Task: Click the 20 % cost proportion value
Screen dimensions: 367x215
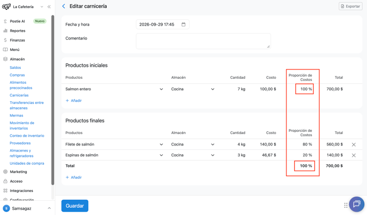Action: (307, 155)
